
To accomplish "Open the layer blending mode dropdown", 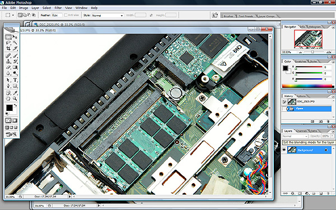I will pyautogui.click(x=295, y=136).
